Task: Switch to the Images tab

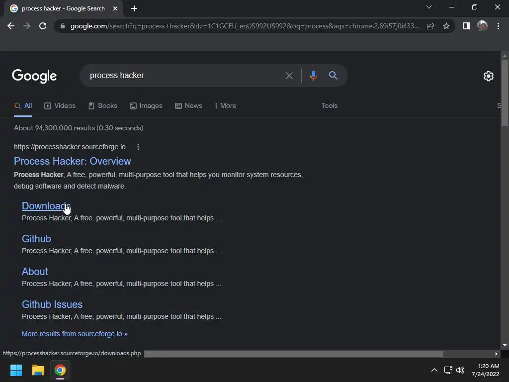Action: click(146, 106)
